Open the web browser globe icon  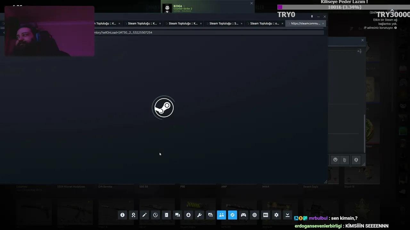point(255,215)
